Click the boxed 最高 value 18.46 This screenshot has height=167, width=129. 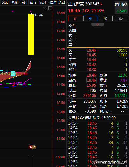coord(91,80)
